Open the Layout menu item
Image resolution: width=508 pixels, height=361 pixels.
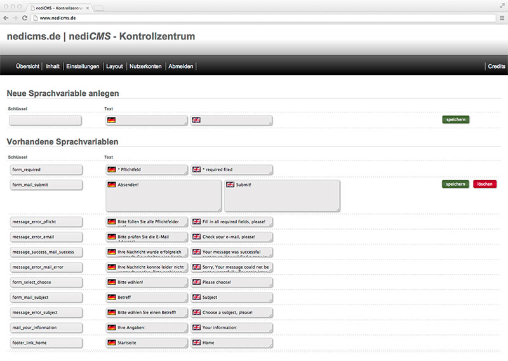tap(114, 67)
